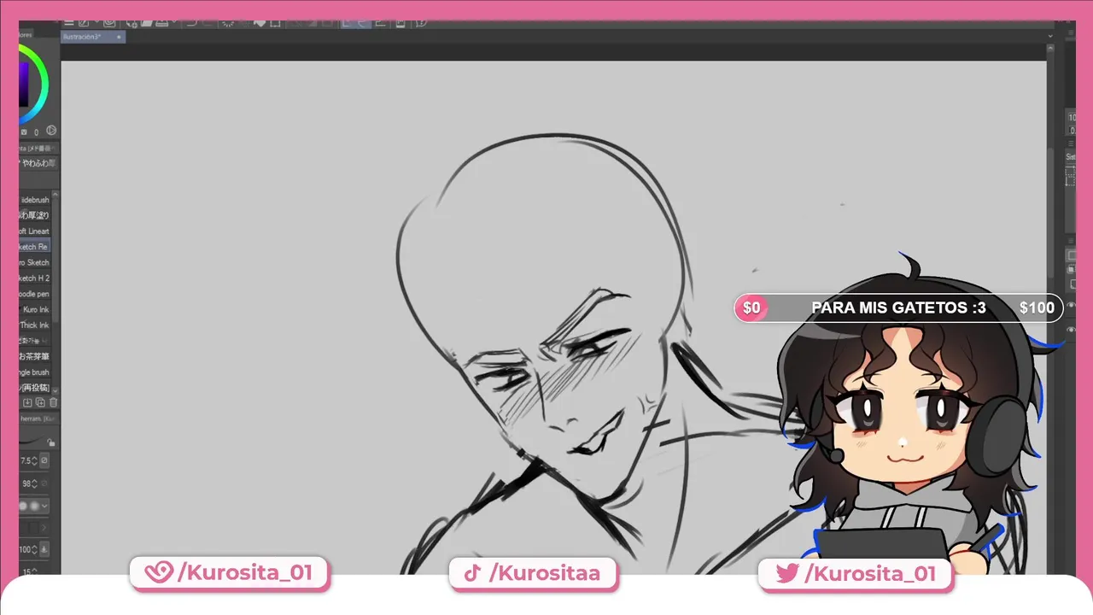Toggle brush size pressure dynamics button
Viewport: 1093px width, 615px height.
click(x=44, y=460)
